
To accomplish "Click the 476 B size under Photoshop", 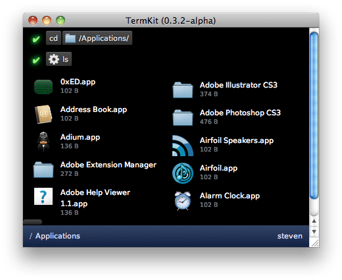I will tap(208, 122).
